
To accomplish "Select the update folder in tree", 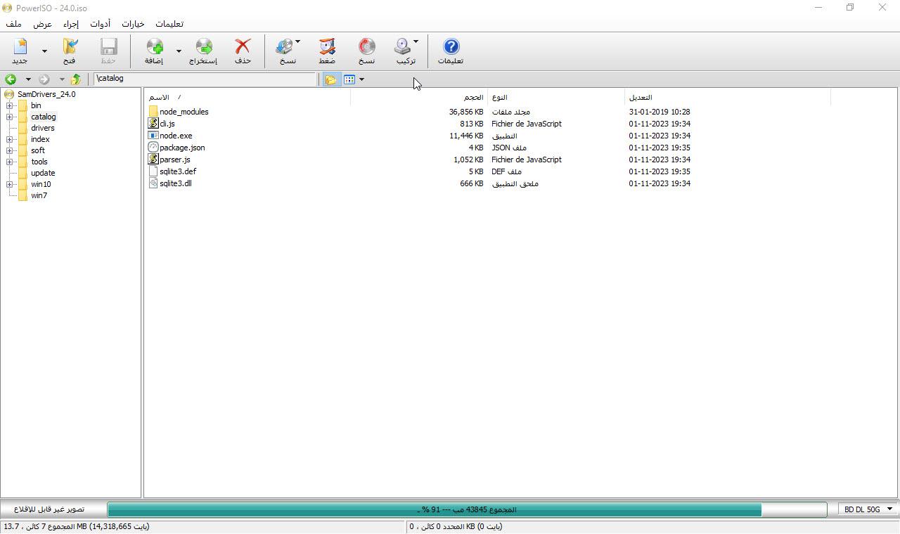I will (42, 173).
